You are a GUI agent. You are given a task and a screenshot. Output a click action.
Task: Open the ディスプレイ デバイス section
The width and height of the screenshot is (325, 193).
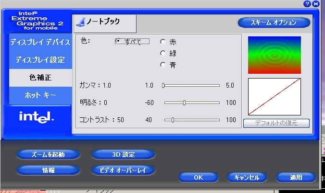[x=40, y=42]
